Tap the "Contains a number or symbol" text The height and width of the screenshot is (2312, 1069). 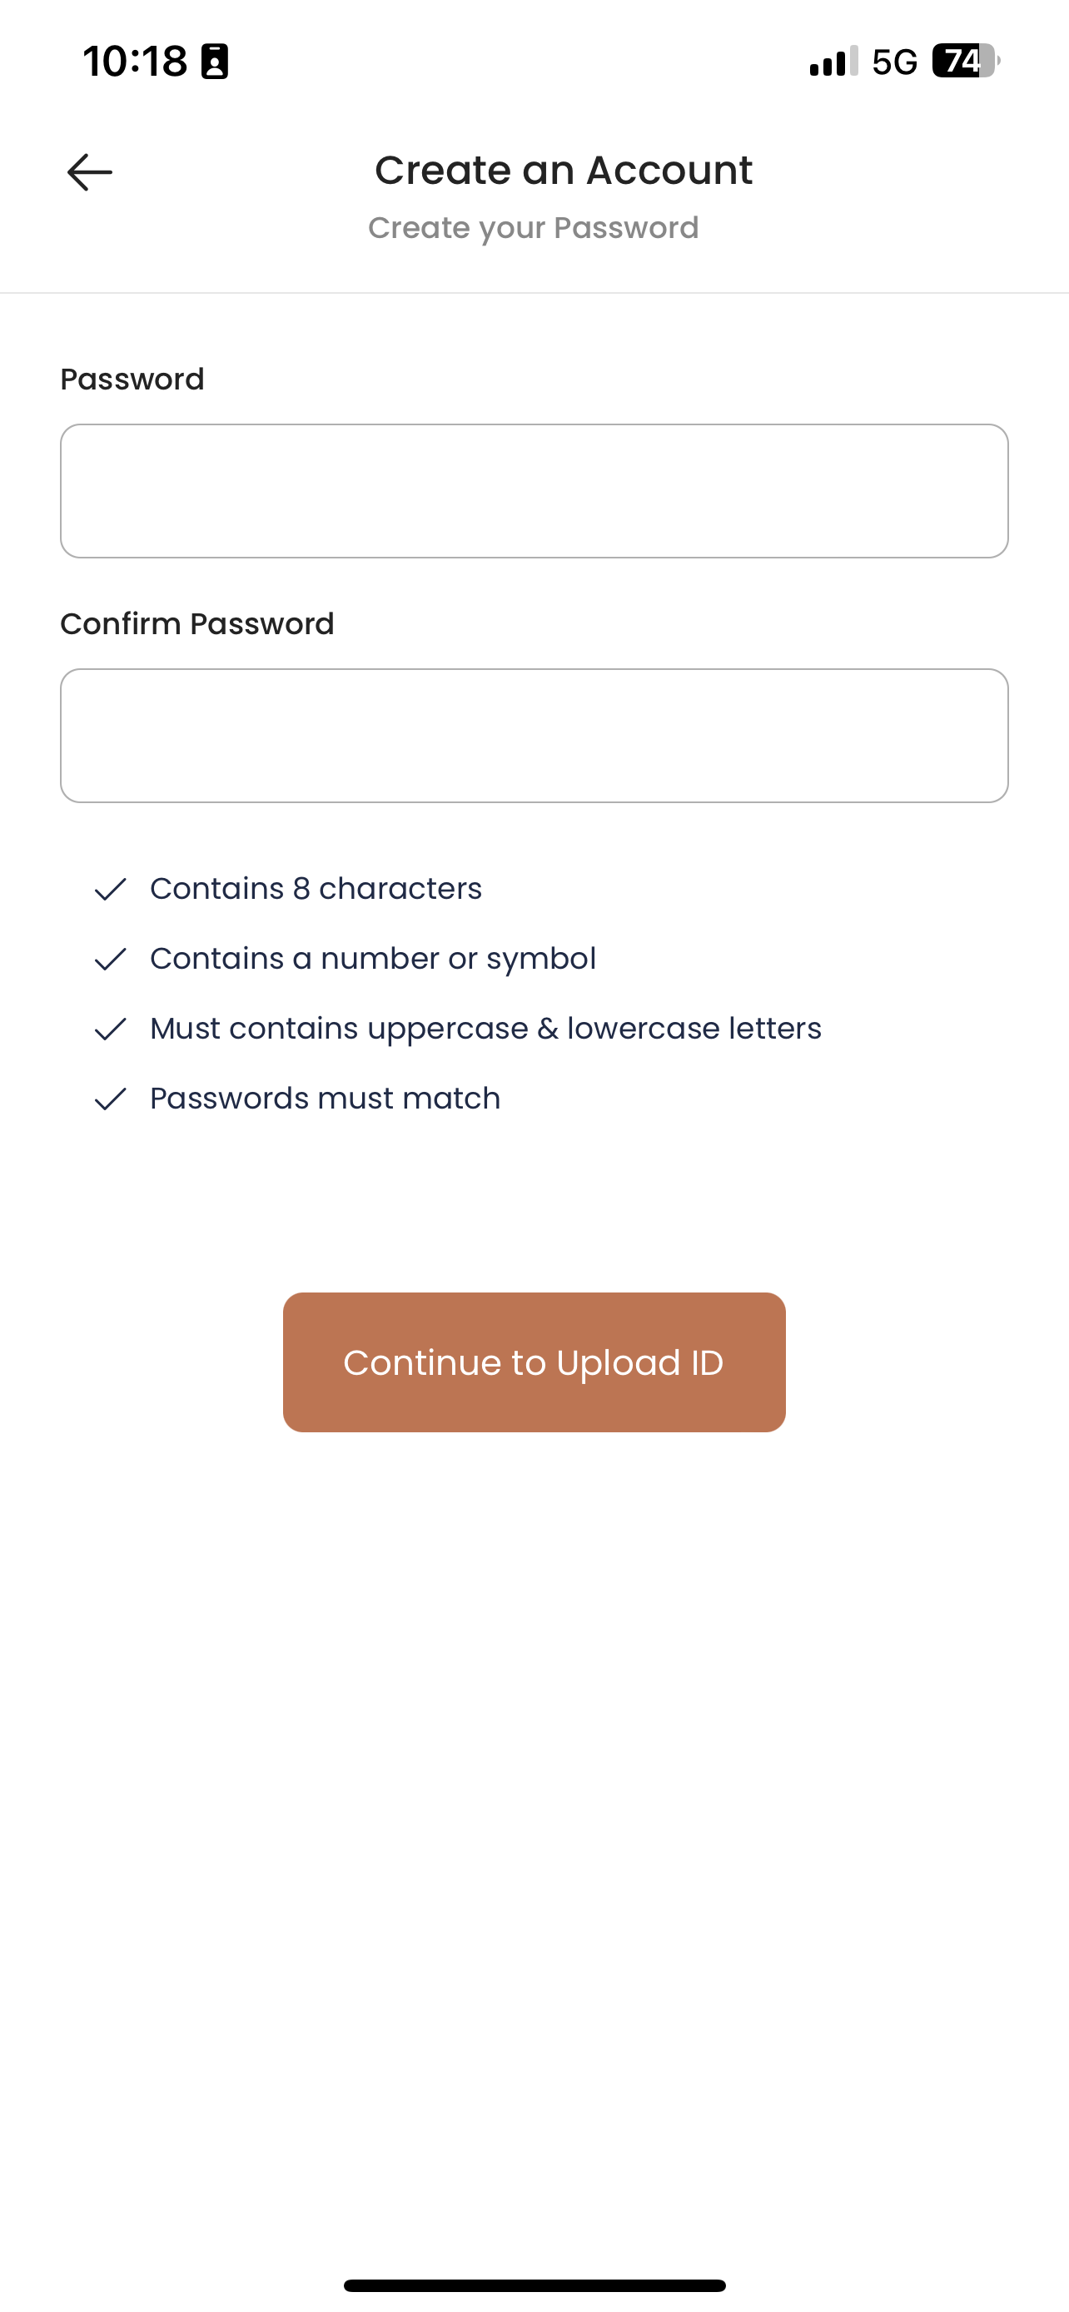[x=372, y=959]
